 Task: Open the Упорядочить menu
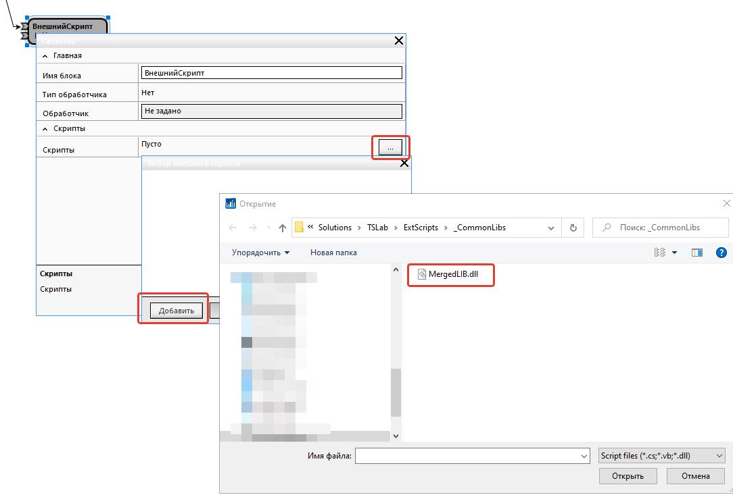260,253
